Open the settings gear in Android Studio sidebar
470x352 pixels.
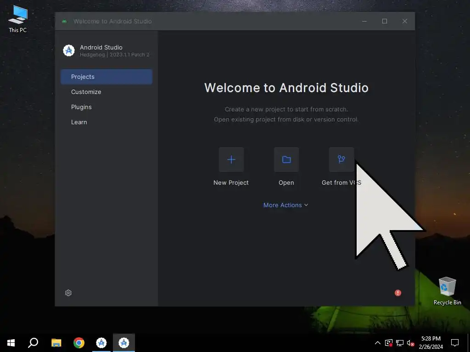[x=68, y=293]
